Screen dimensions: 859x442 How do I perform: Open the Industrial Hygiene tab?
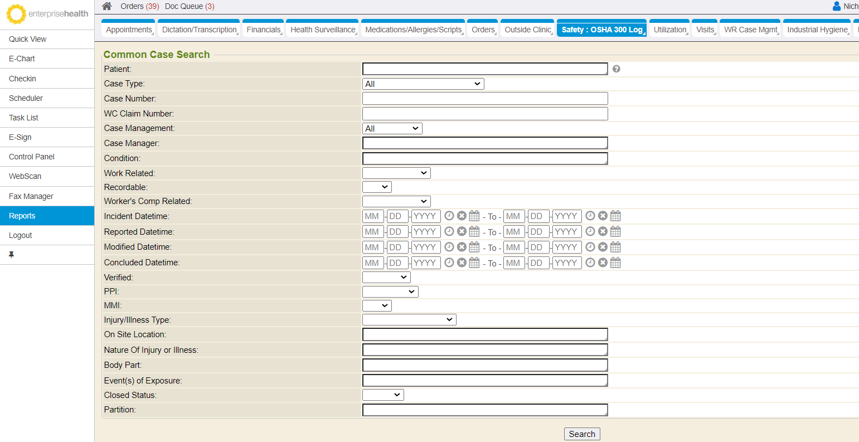(817, 30)
